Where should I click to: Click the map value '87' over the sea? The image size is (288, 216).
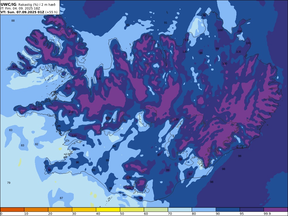point(61,198)
